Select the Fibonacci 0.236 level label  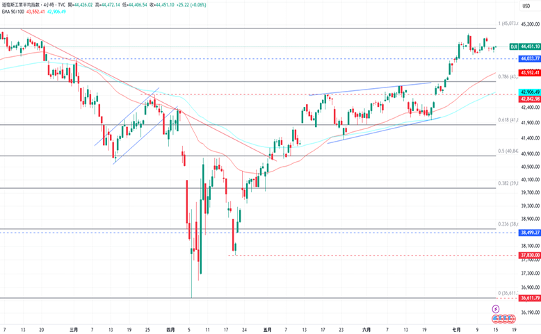508,224
